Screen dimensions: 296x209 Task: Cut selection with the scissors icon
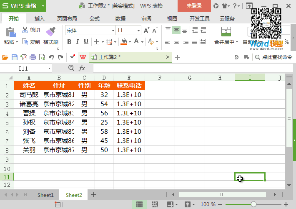tap(25, 30)
